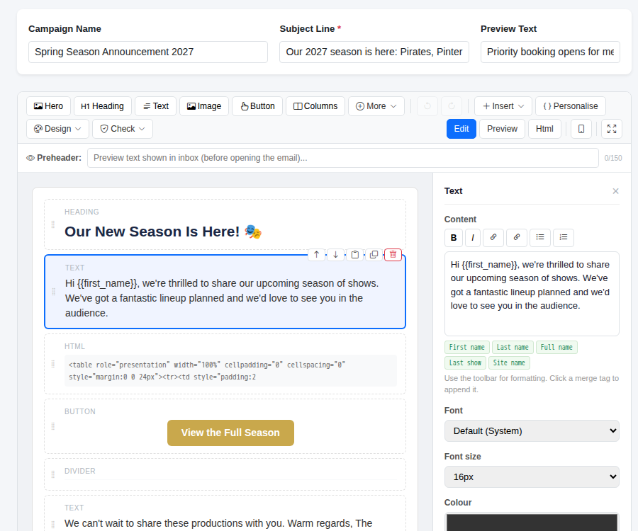638x531 pixels.
Task: Open the Check dropdown menu
Action: point(123,129)
